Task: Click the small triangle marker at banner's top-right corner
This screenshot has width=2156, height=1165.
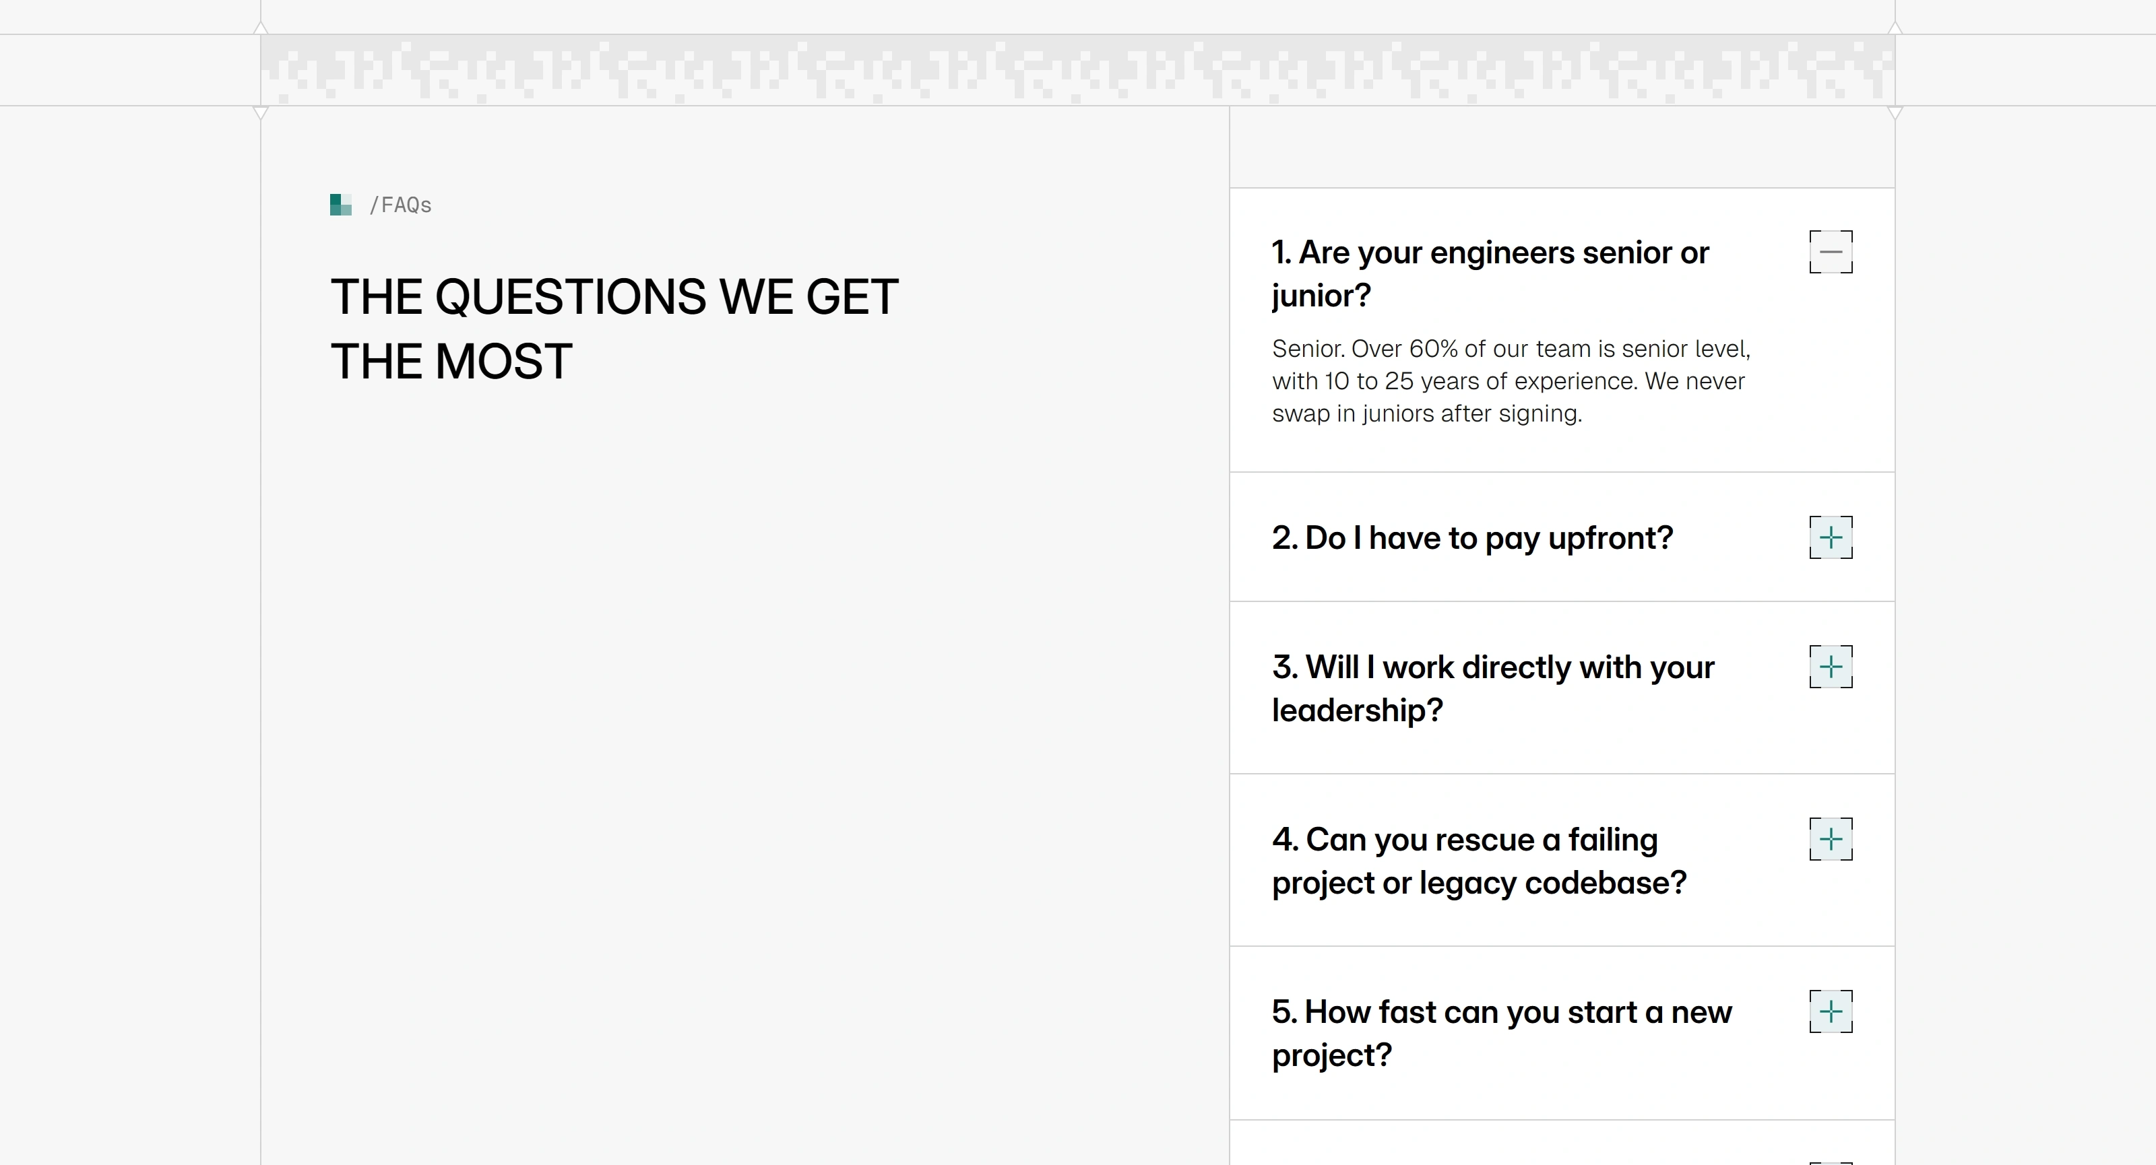Action: point(1895,28)
